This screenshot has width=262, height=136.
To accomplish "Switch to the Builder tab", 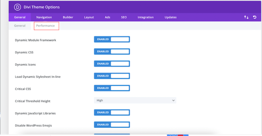I will [68, 17].
